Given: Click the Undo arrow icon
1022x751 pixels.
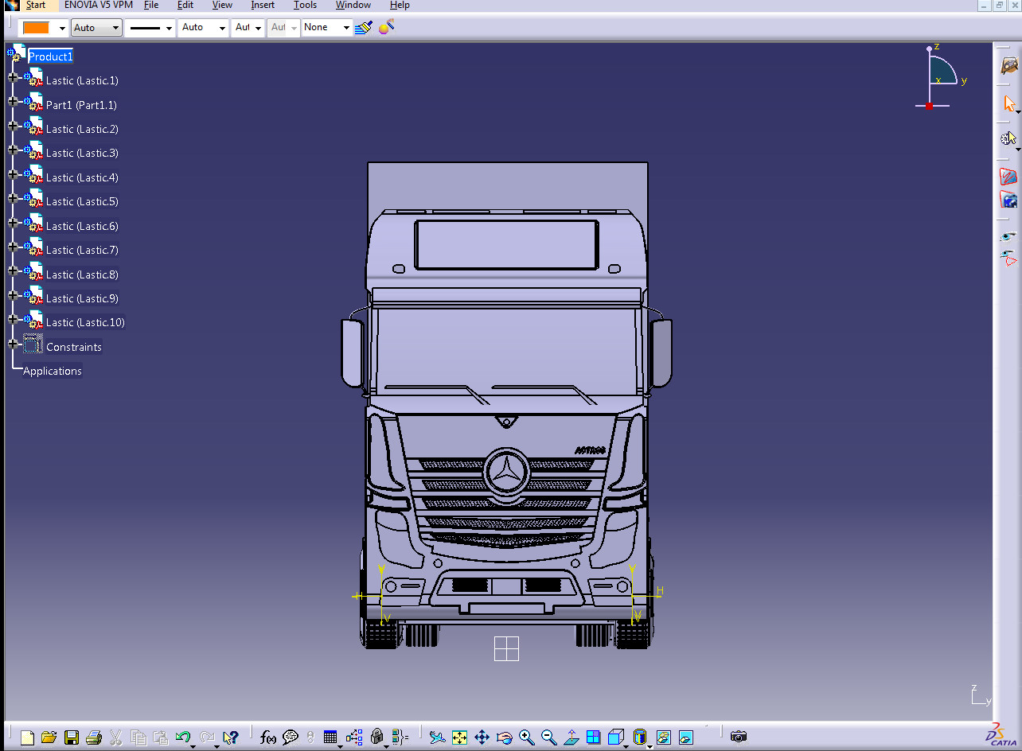Looking at the screenshot, I should tap(183, 737).
